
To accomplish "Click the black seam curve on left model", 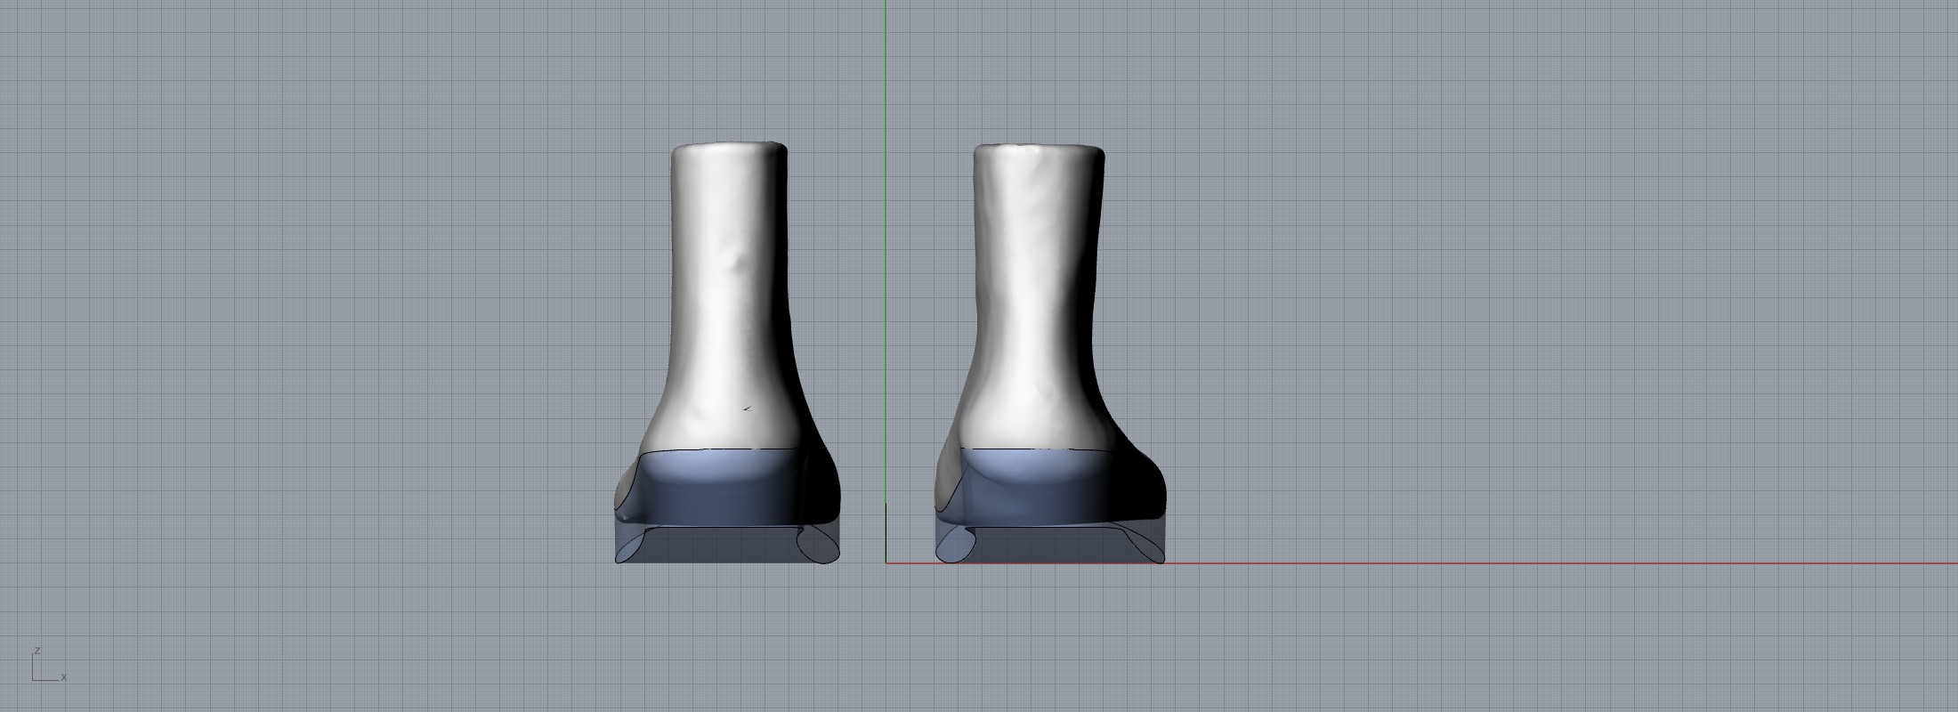I will pyautogui.click(x=721, y=449).
